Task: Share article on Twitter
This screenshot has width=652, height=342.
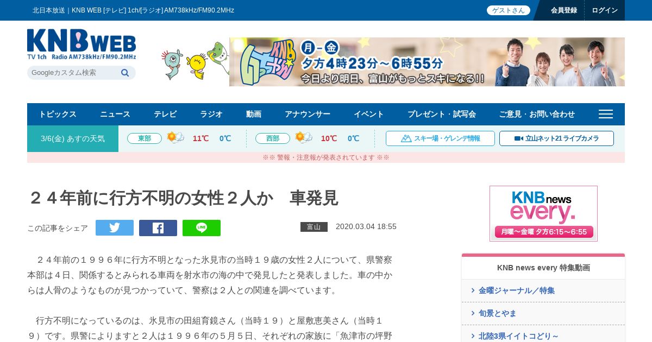Action: coord(115,228)
